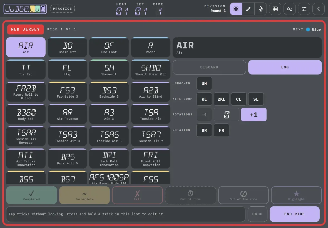Click the wave conditions icon
This screenshot has width=328, height=228.
tap(290, 9)
